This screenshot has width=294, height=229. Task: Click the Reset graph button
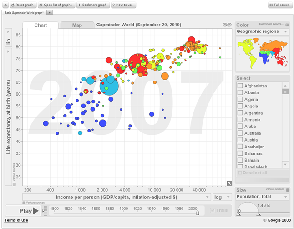[x=23, y=5]
